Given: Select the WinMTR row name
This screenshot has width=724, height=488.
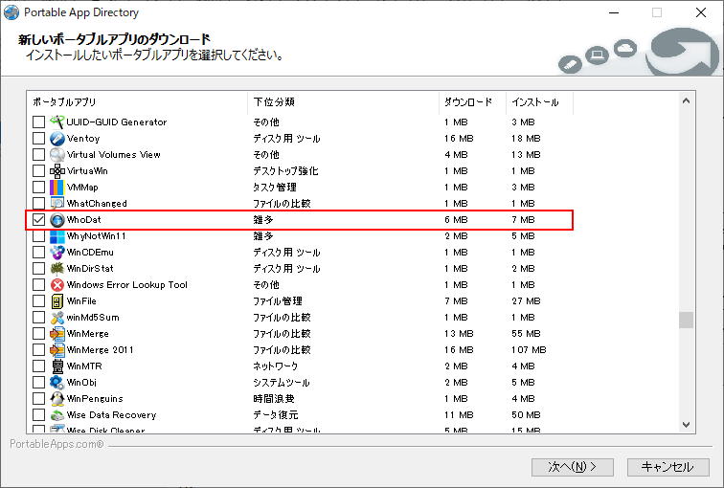Looking at the screenshot, I should [84, 366].
